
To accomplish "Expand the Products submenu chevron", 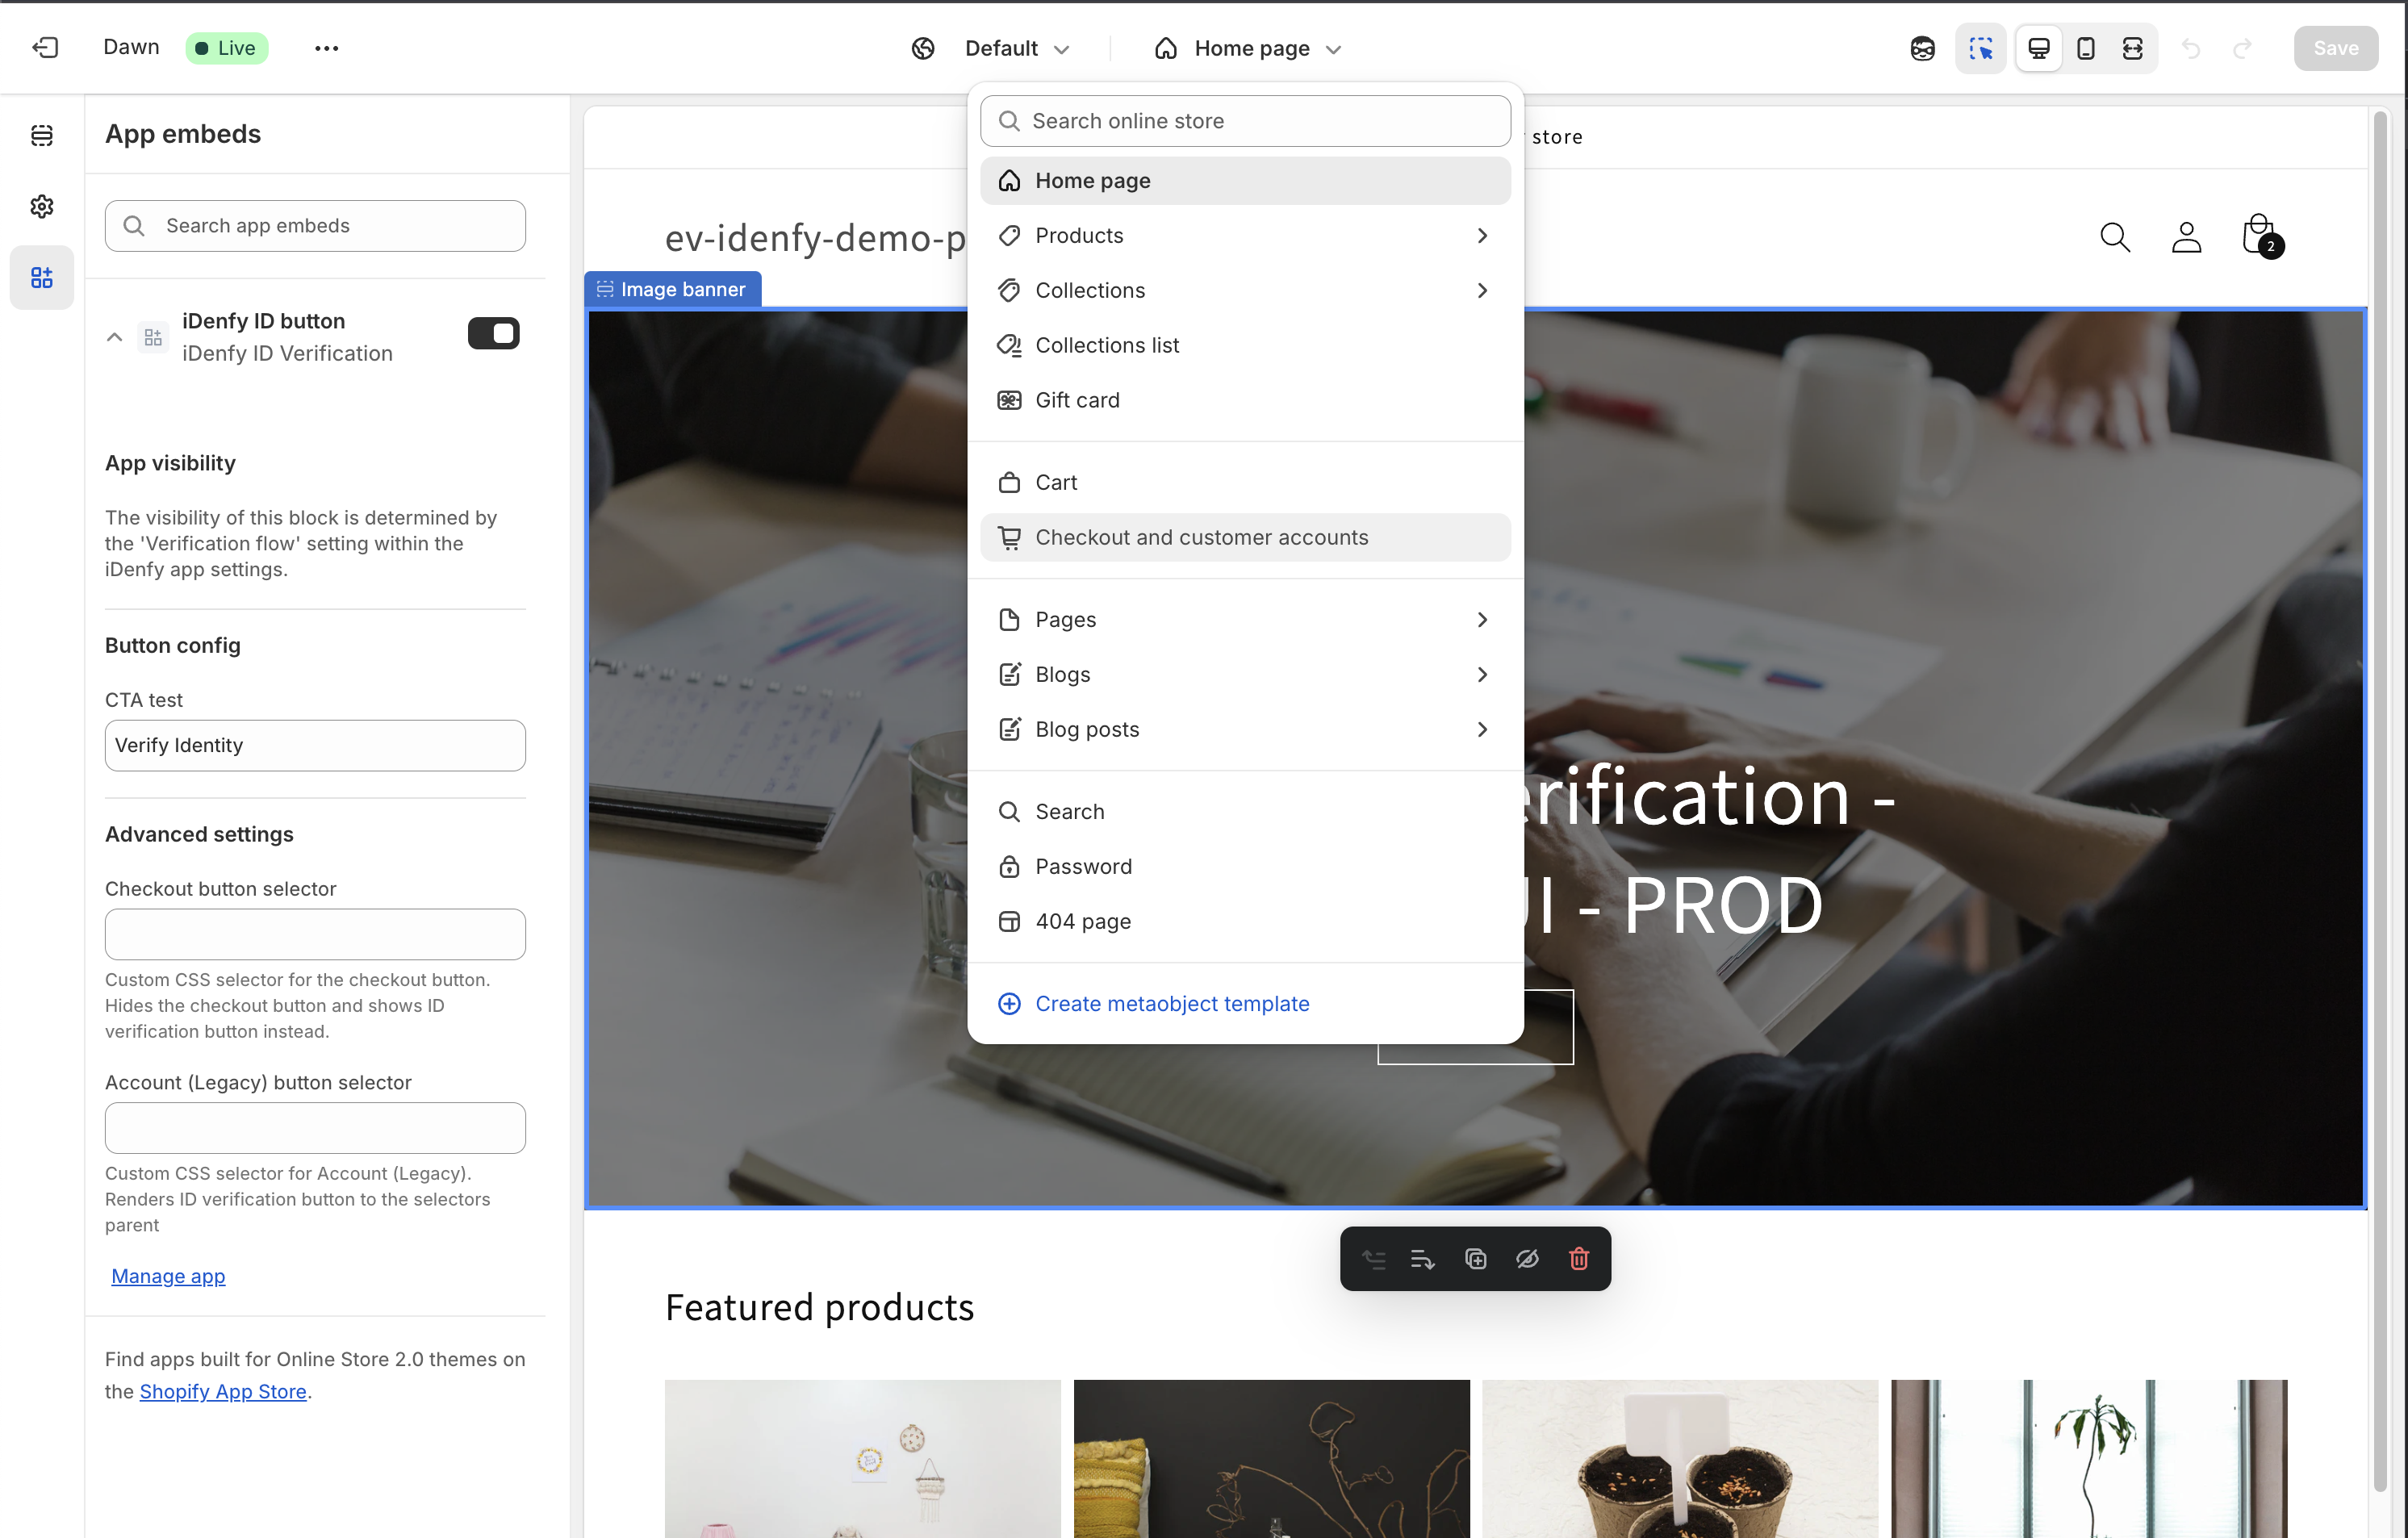I will pos(1482,235).
